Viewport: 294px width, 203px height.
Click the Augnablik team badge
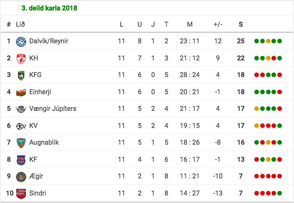pos(21,143)
